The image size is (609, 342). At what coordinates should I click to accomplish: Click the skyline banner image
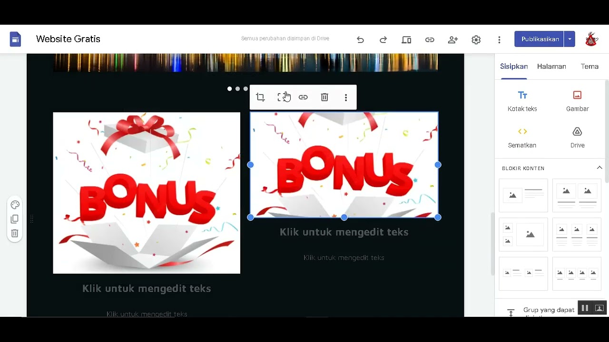coord(245,62)
